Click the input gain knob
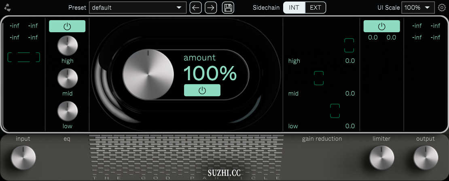 (x=23, y=157)
